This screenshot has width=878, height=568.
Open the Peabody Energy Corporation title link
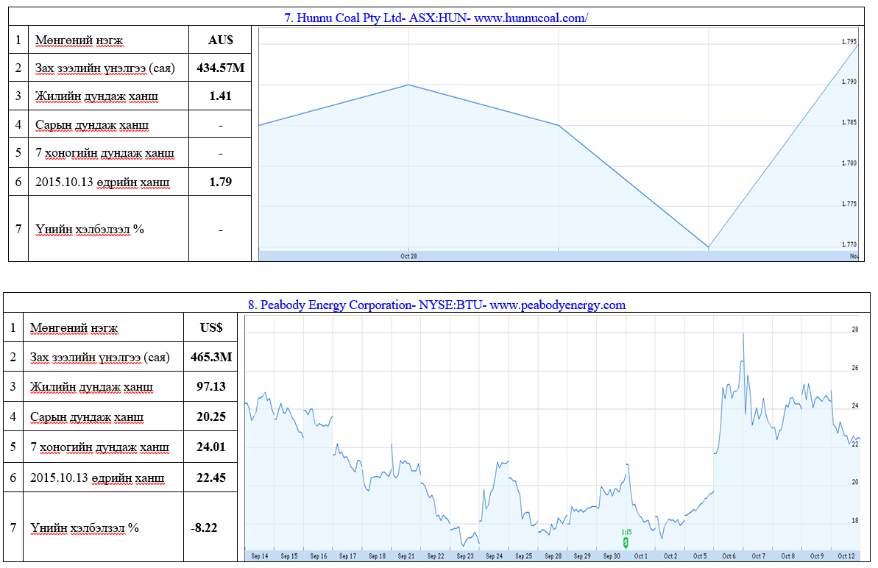(x=436, y=305)
